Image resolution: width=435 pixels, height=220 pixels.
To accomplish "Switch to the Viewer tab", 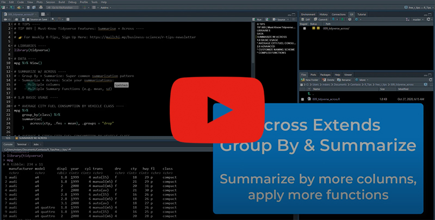I will pyautogui.click(x=348, y=75).
